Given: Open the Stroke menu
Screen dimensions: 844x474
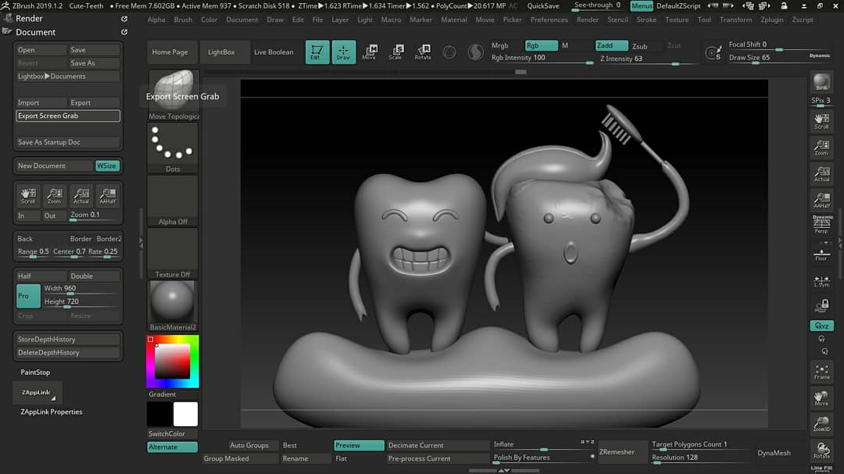Looking at the screenshot, I should (646, 20).
